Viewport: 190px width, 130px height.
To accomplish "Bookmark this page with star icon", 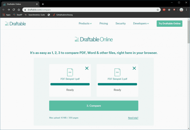I will (x=158, y=10).
